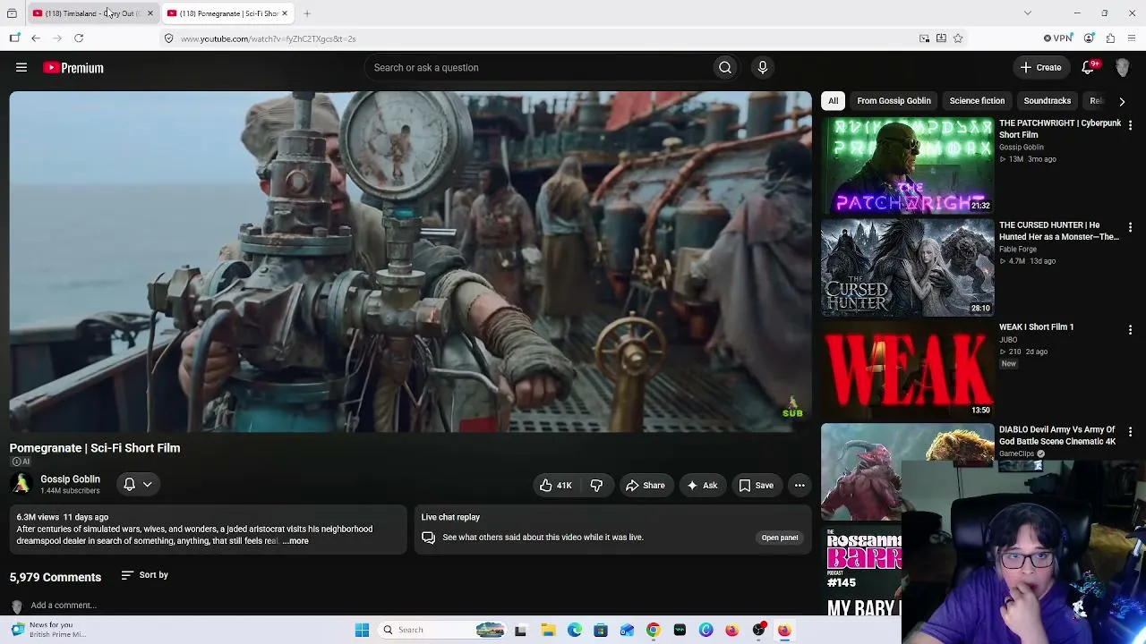Open Gossip Goblin channel avatar
The image size is (1146, 644).
[21, 484]
